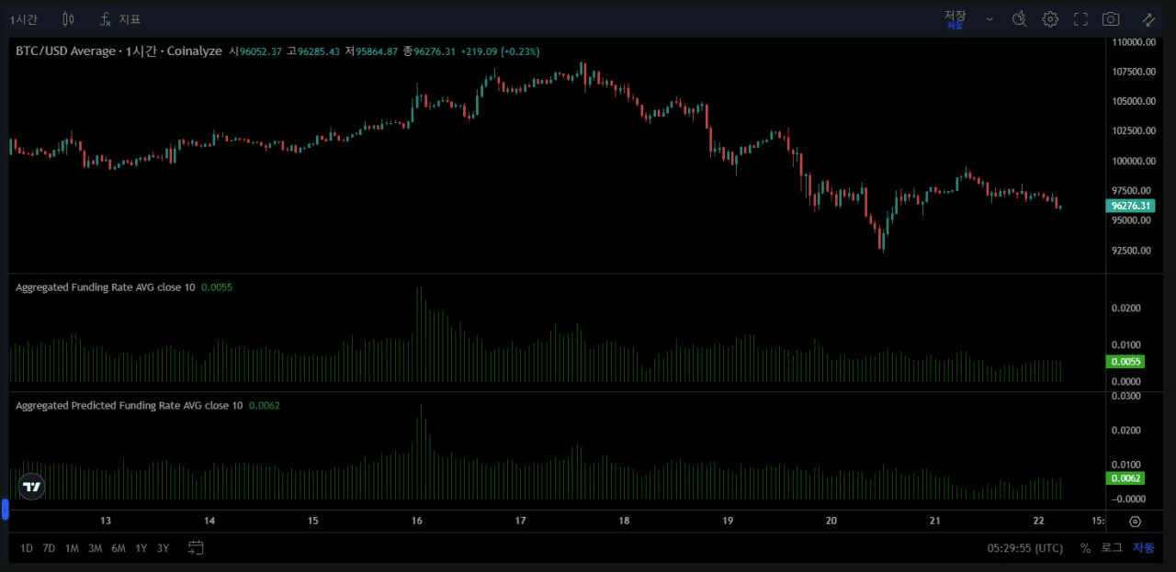Screen dimensions: 1176x572
Task: Click the top-right chart arrows icon
Action: tap(1148, 19)
